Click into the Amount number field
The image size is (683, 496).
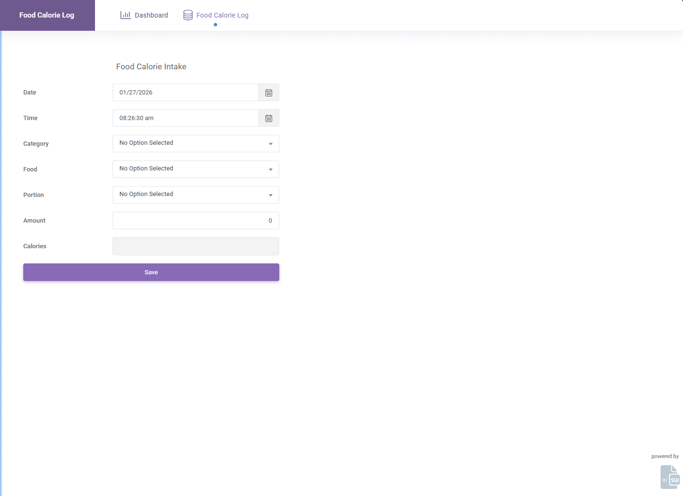tap(196, 221)
